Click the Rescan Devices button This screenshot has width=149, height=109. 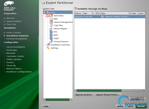tap(84, 95)
